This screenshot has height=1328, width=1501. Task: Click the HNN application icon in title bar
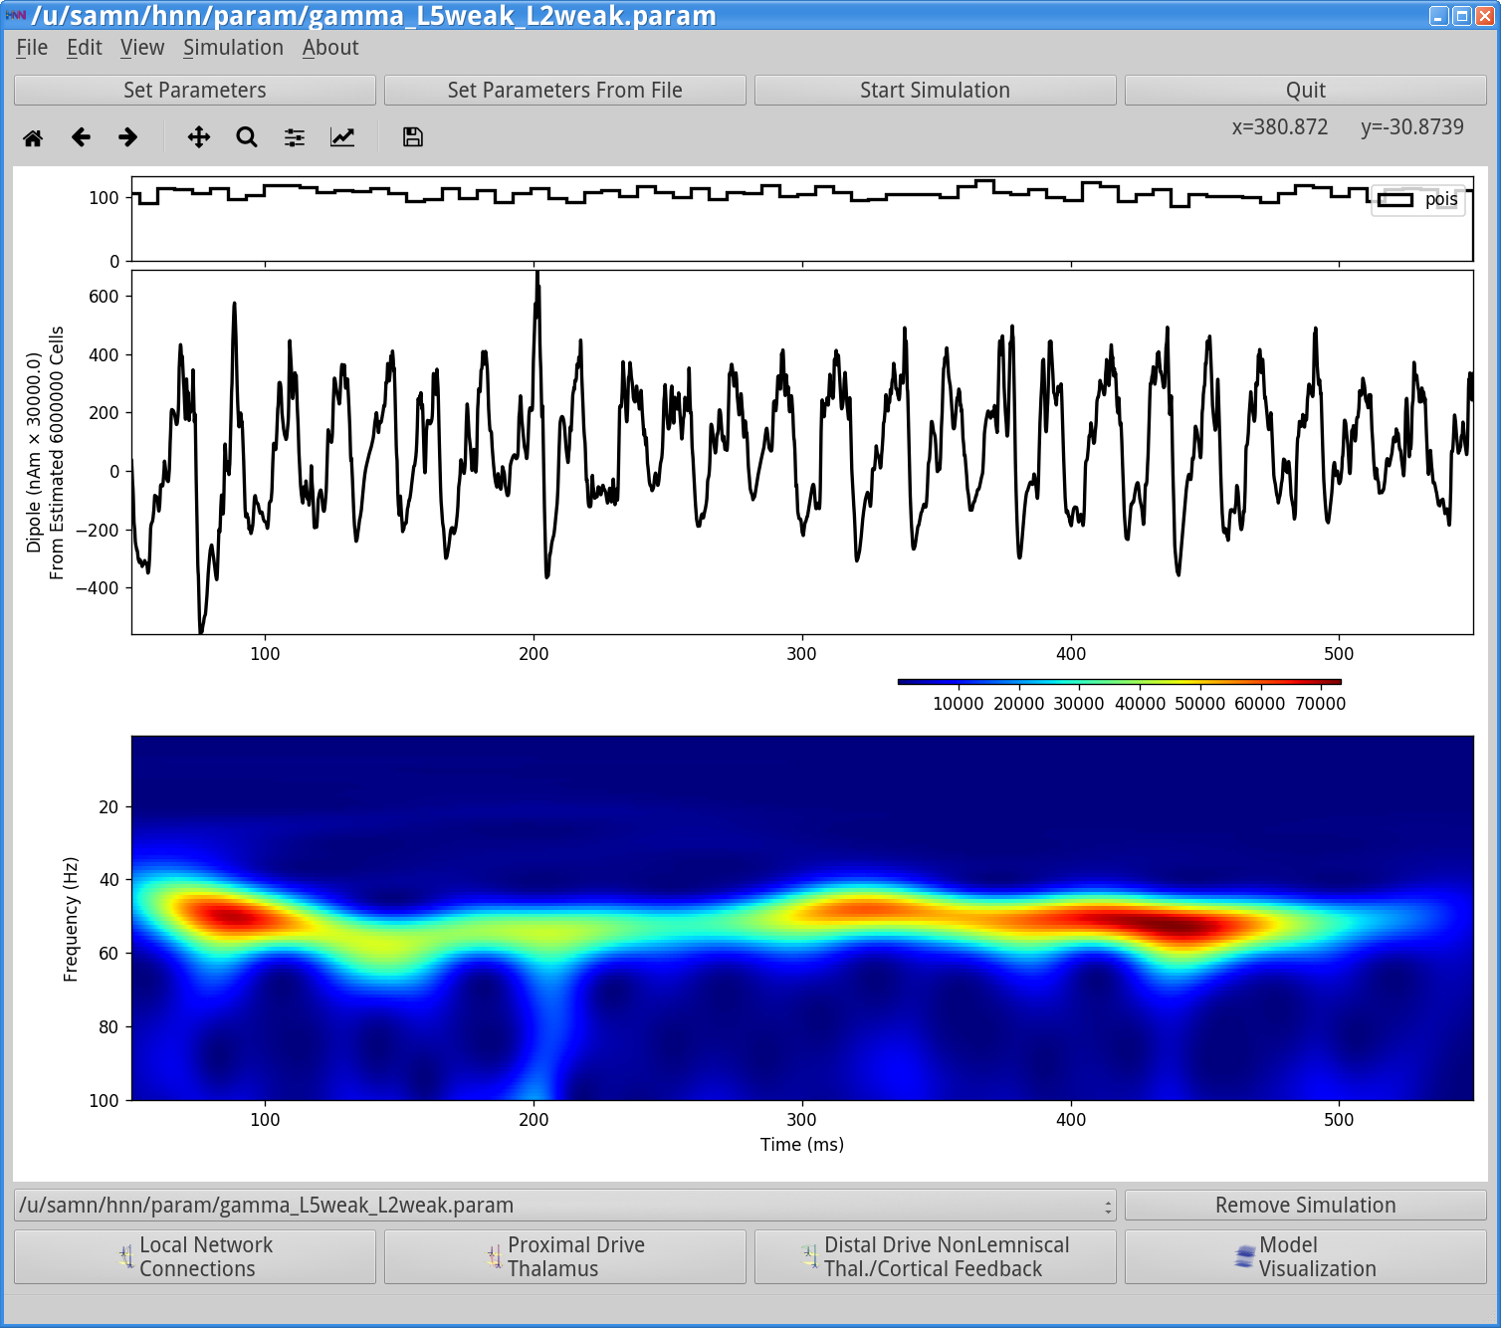(x=16, y=15)
